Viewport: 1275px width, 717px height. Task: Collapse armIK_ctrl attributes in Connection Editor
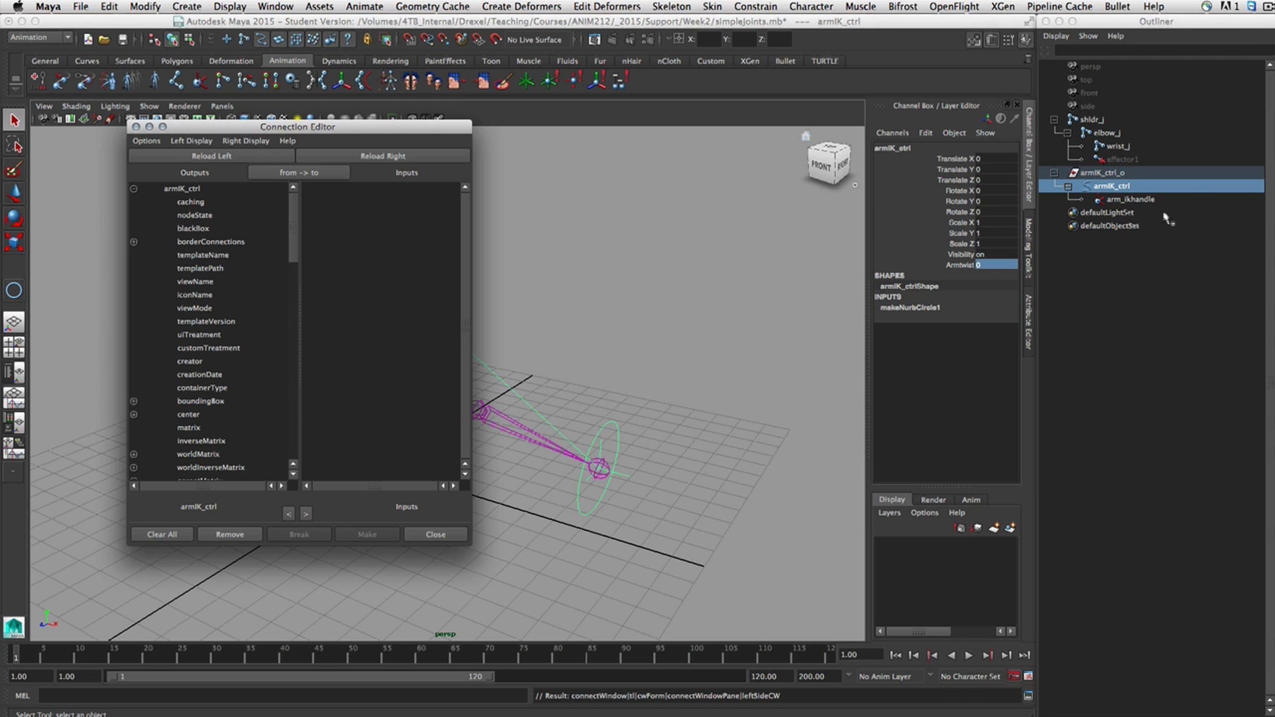[134, 189]
